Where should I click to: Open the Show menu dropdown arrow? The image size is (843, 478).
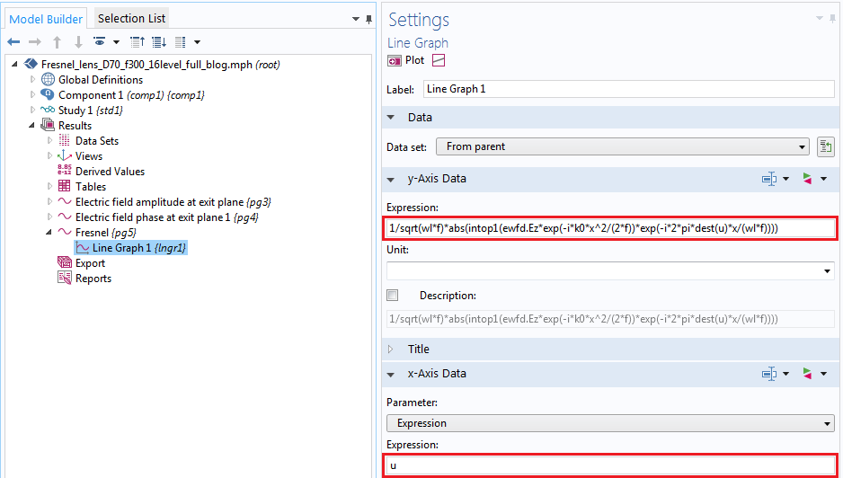click(x=116, y=42)
